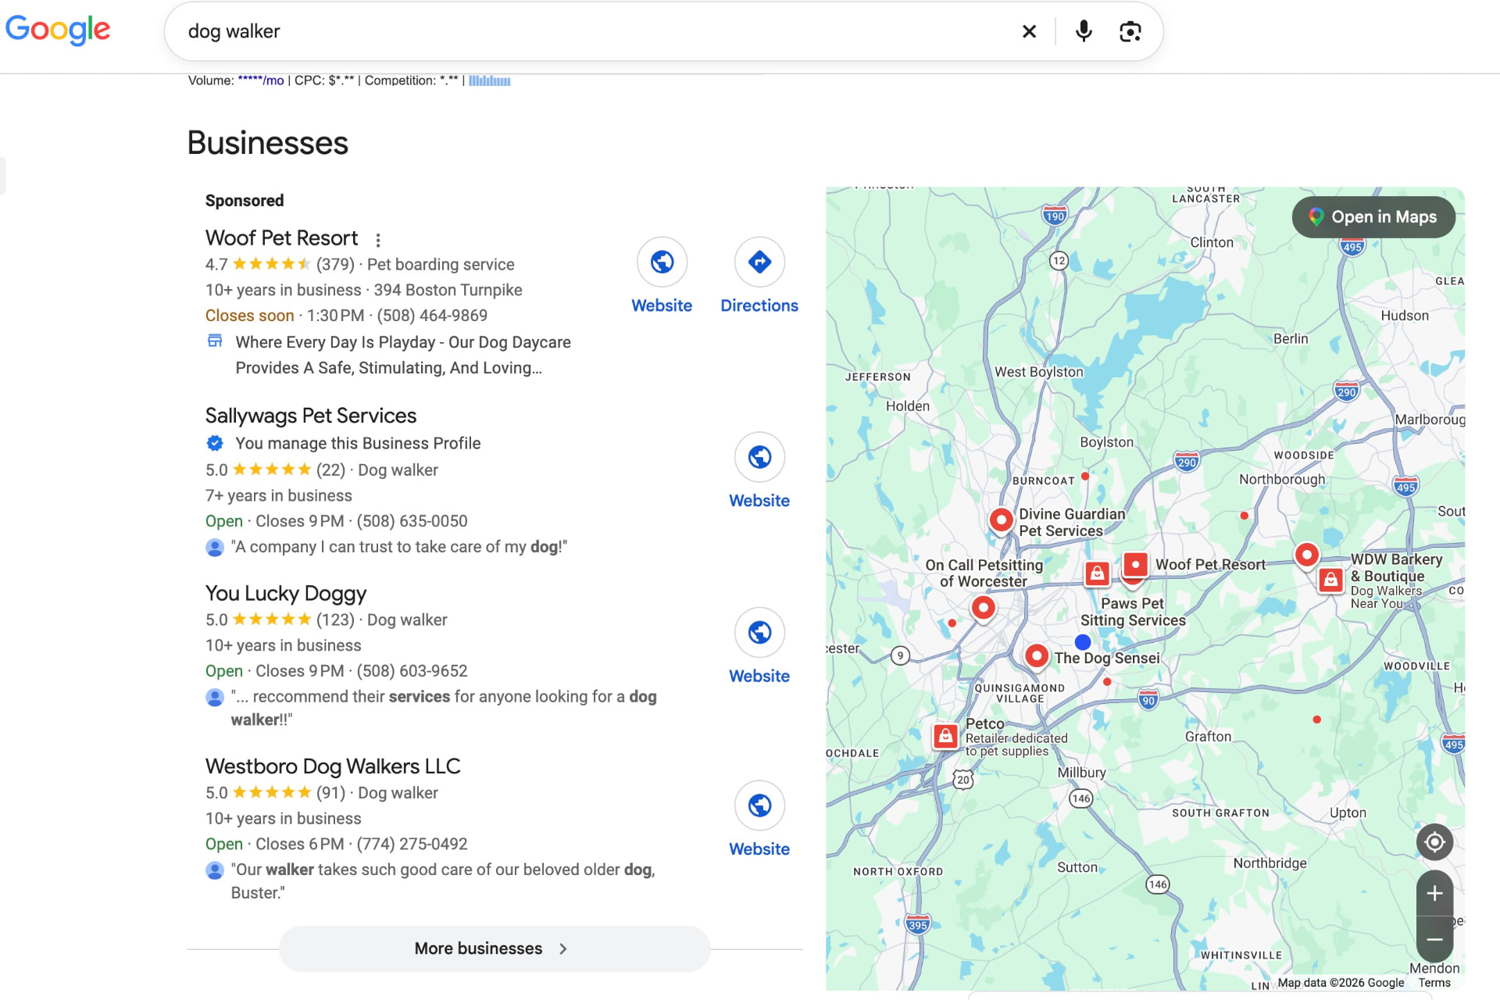
Task: Get directions to Woof Pet Resort
Action: tap(759, 262)
